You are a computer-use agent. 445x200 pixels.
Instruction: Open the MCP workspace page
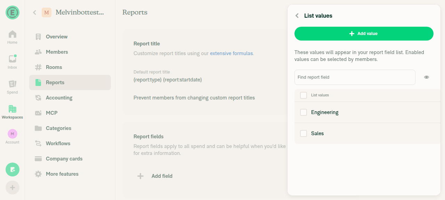tap(70, 113)
